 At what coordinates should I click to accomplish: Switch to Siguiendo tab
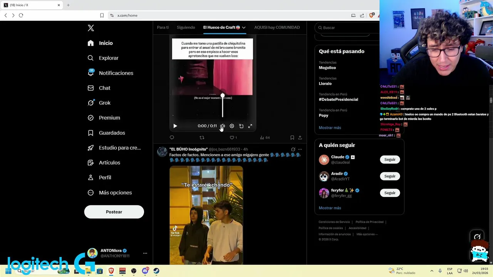tap(186, 27)
